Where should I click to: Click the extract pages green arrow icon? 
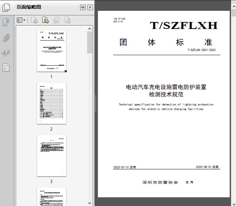45,20
